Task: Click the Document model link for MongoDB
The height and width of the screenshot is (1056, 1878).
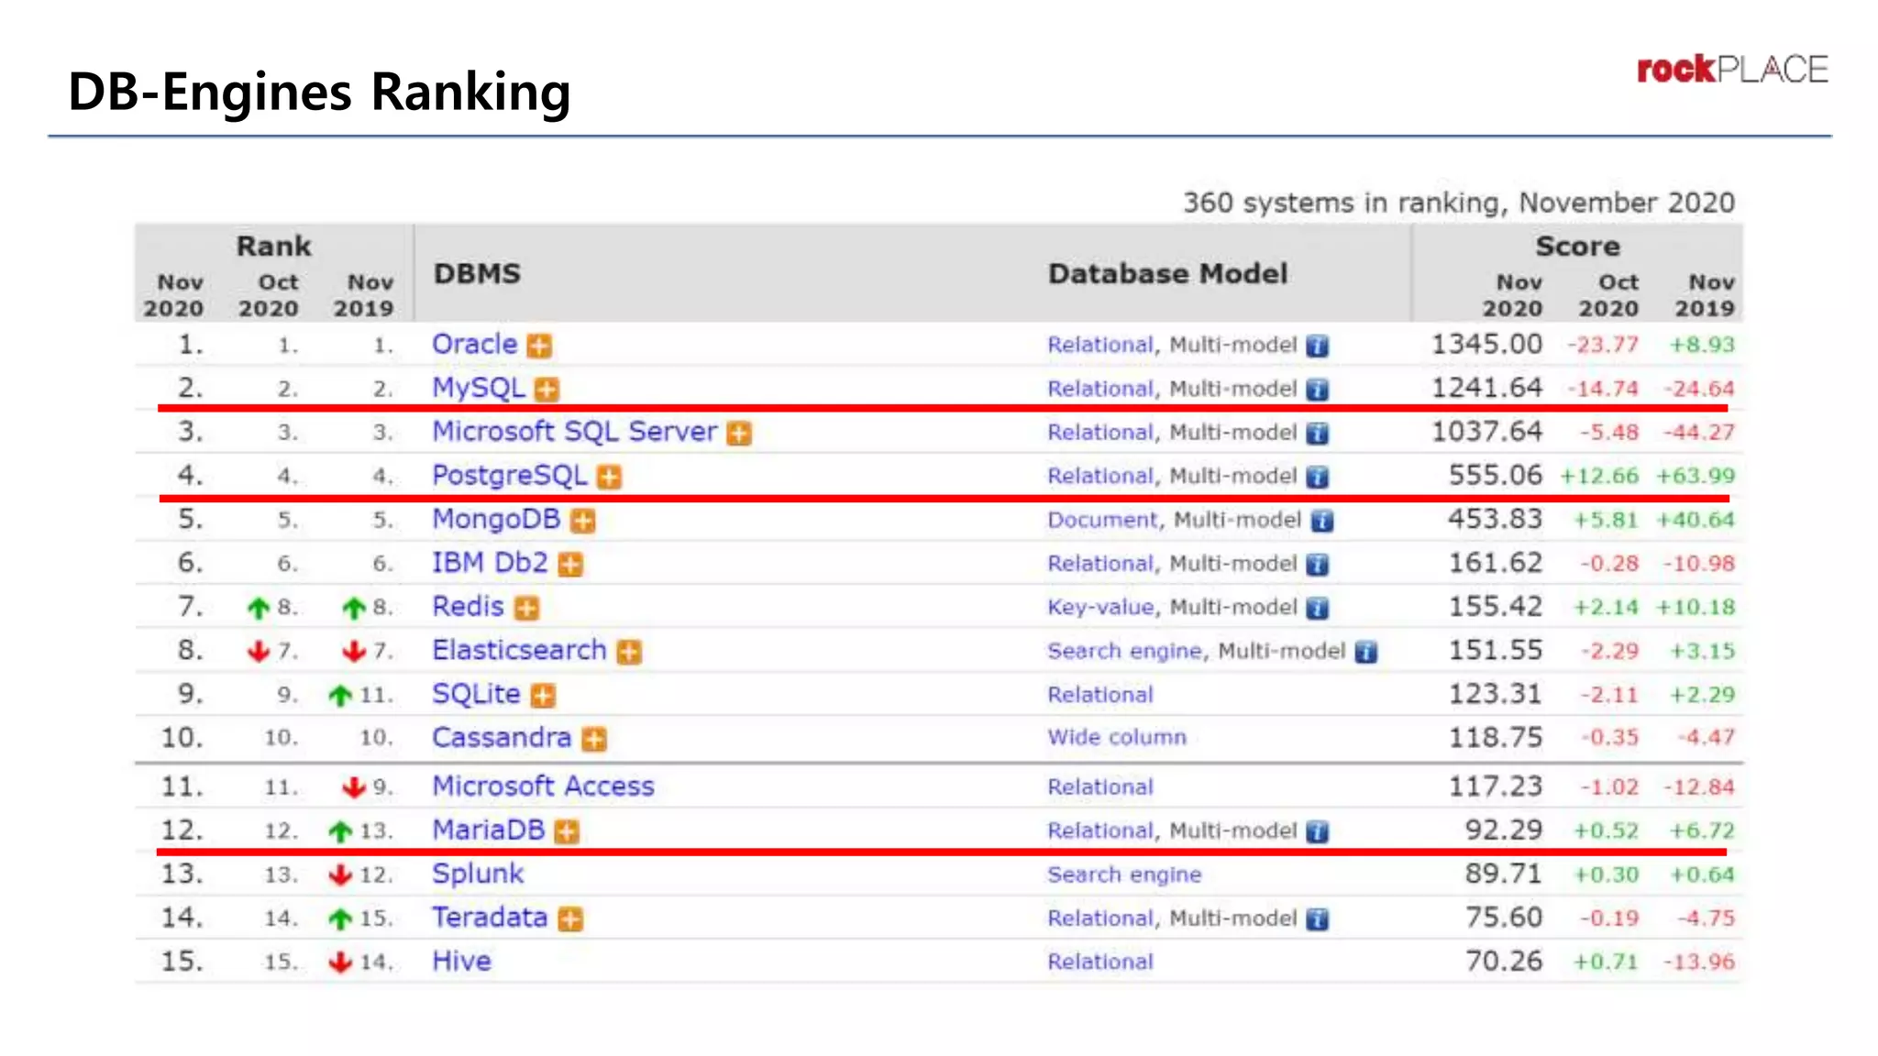Action: (x=1103, y=520)
